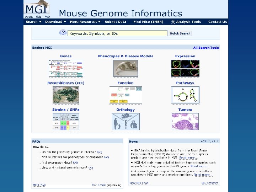The image size is (256, 192).
Task: Click the Genes heading link
Action: pos(66,56)
